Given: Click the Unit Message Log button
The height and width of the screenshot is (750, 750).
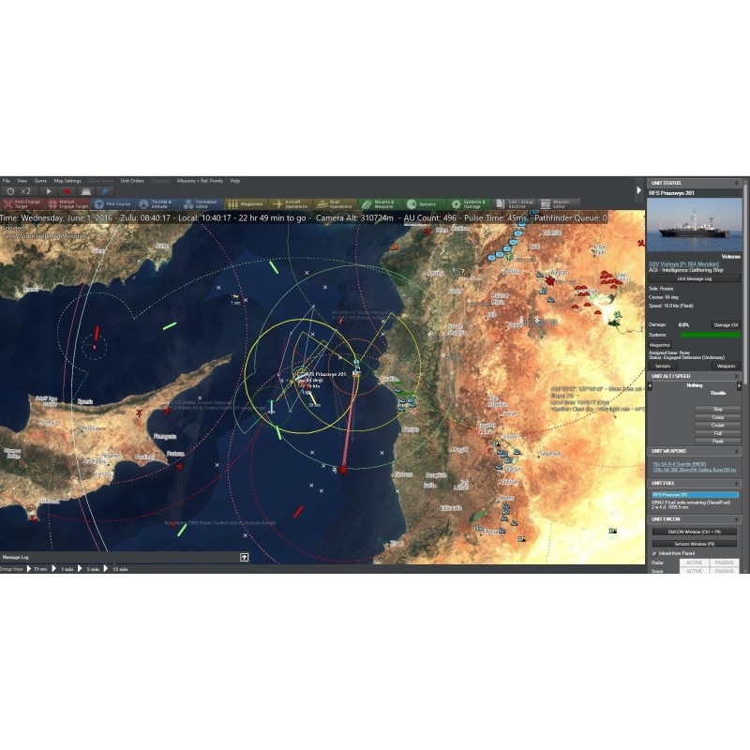Looking at the screenshot, I should pos(695,278).
